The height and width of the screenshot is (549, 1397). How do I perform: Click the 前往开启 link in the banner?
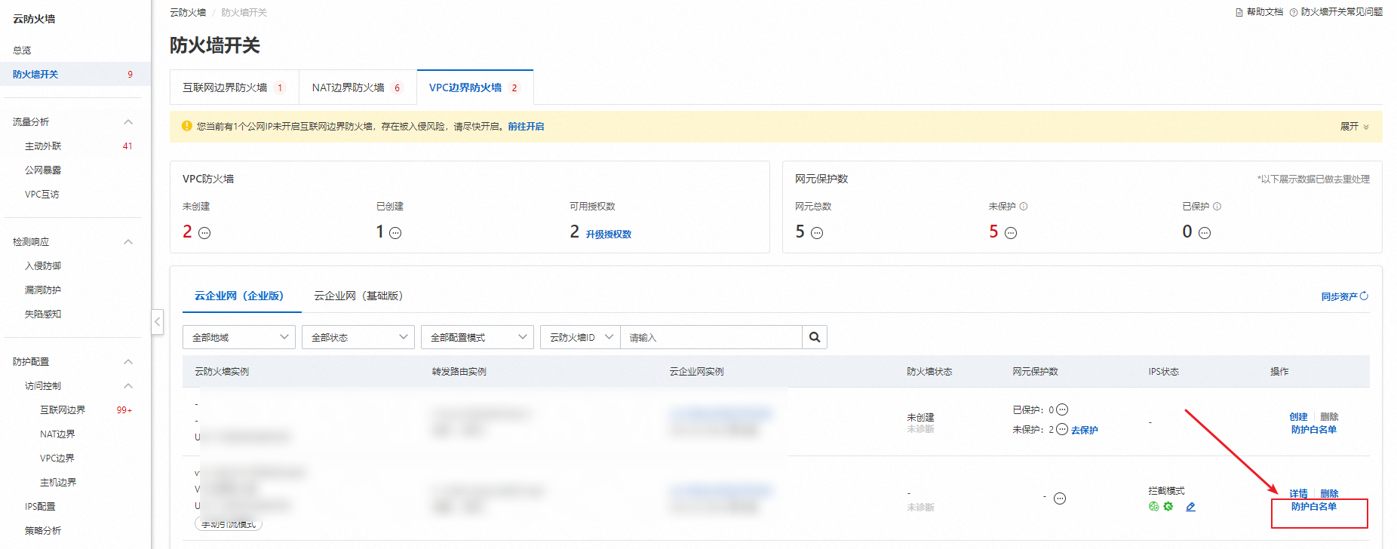click(526, 127)
